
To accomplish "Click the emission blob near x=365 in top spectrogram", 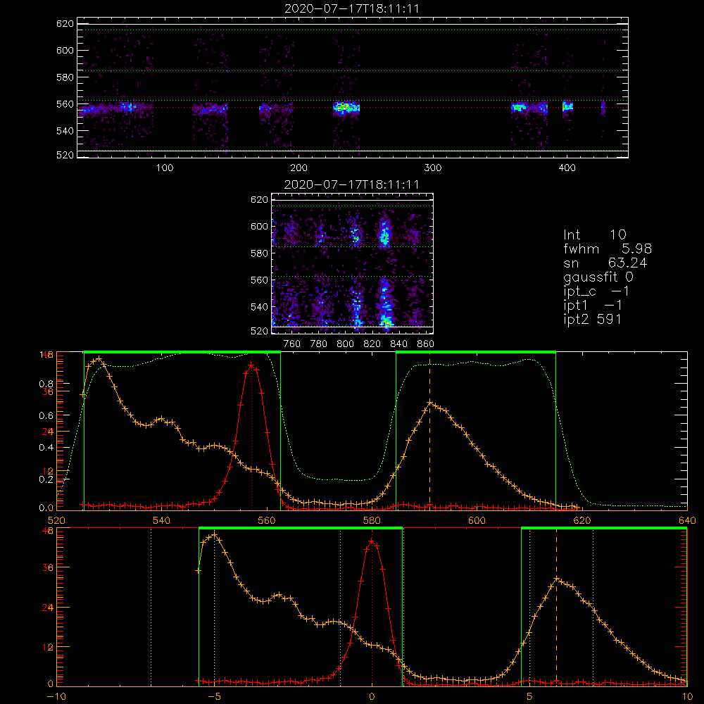I will (x=519, y=107).
